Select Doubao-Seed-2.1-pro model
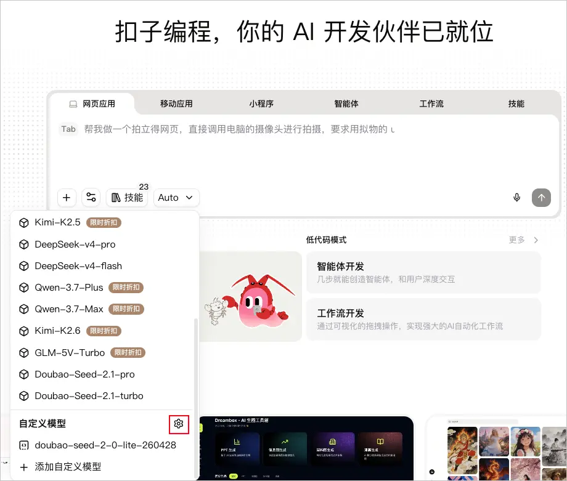This screenshot has height=481, width=567. coord(103,374)
